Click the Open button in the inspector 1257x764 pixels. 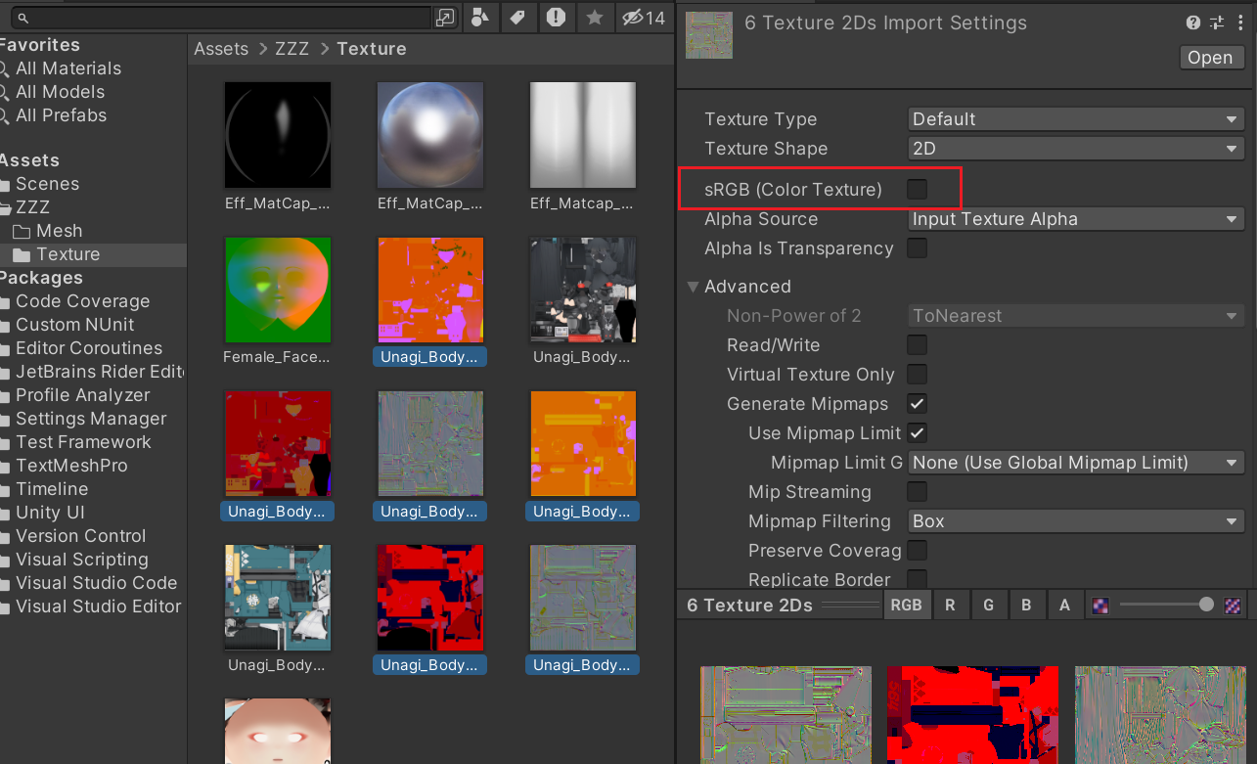pos(1209,58)
